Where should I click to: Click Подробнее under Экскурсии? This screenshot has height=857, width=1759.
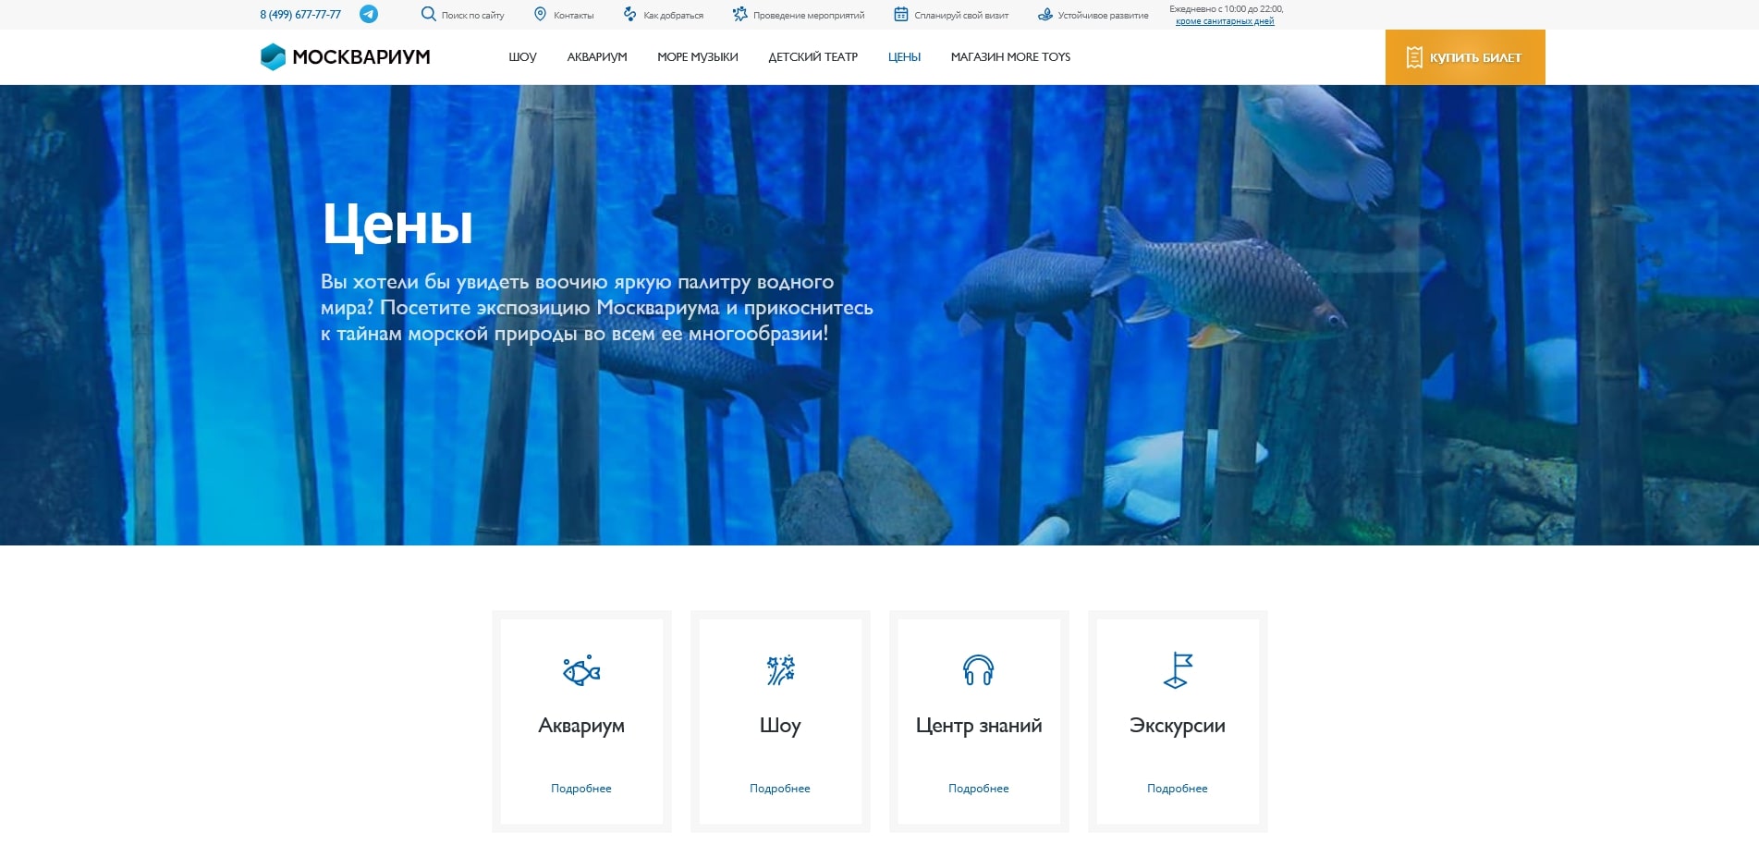[1177, 789]
